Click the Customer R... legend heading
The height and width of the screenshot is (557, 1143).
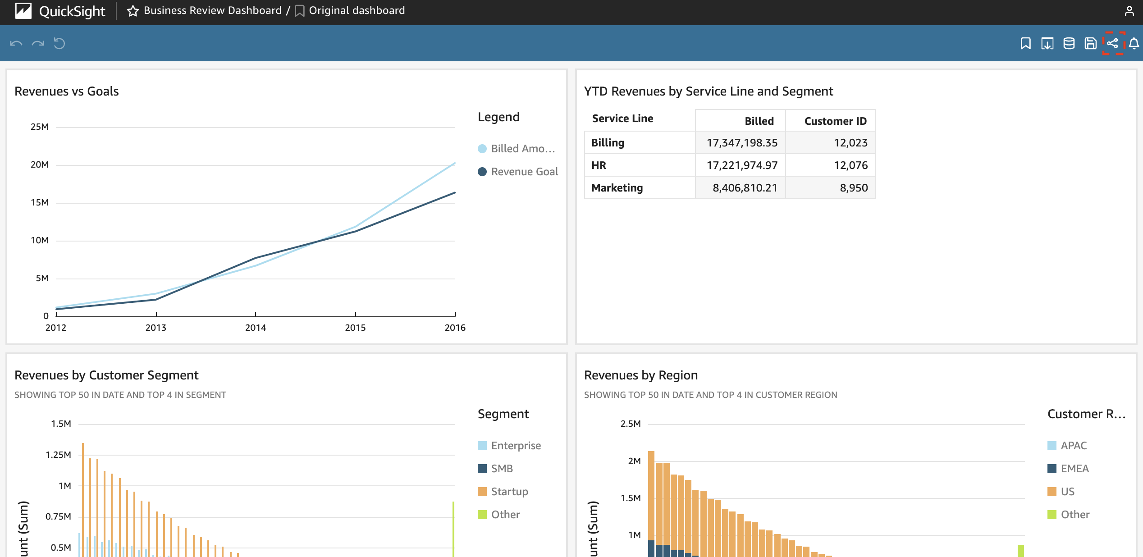pyautogui.click(x=1086, y=414)
